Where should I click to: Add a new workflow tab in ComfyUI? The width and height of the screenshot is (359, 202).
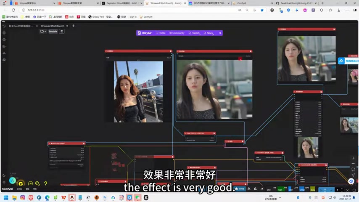(73, 26)
